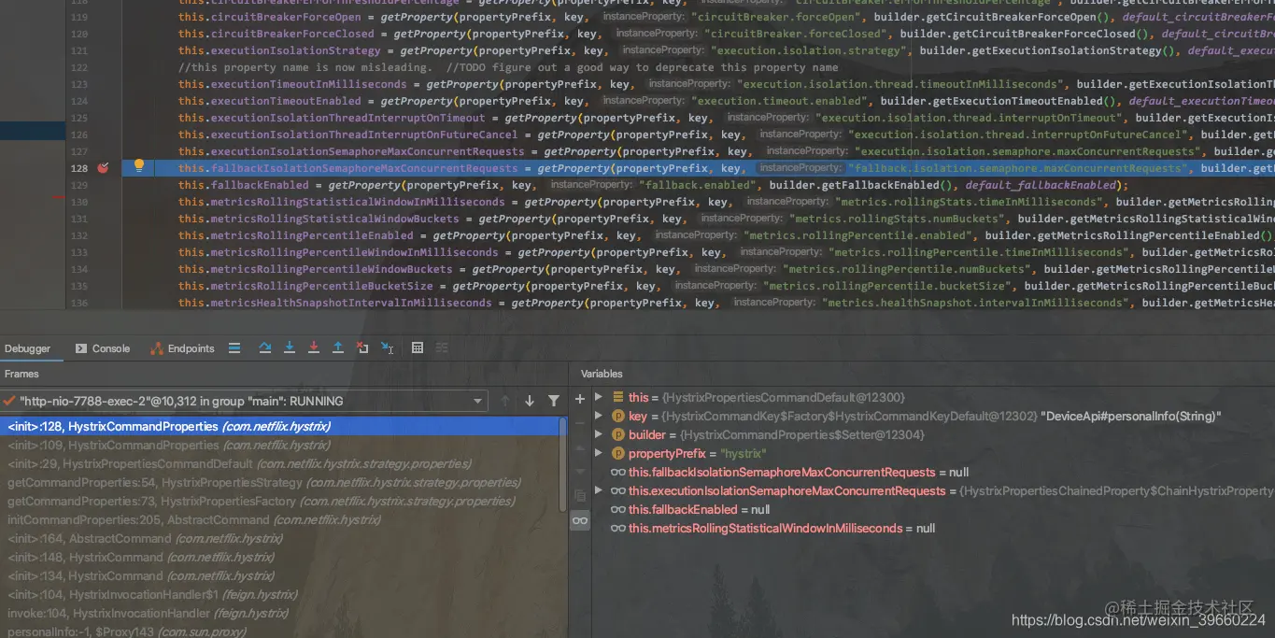The height and width of the screenshot is (638, 1275).
Task: Expand the executionIsolationSemaphoreMaxConcurrentRequests watch node
Action: pos(599,490)
